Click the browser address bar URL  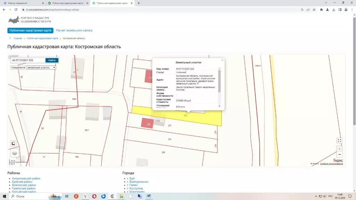click(x=53, y=9)
